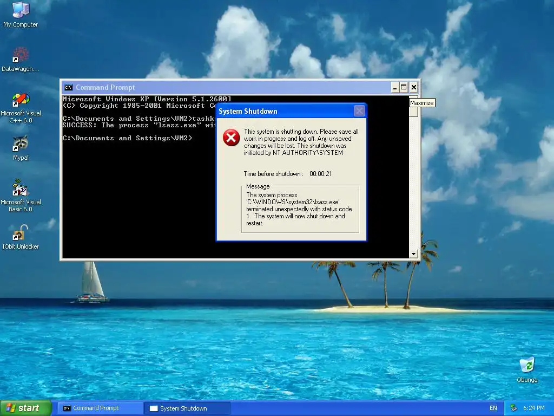This screenshot has height=416, width=554.
Task: Select the DataWagon desktop shortcut
Action: point(21,59)
